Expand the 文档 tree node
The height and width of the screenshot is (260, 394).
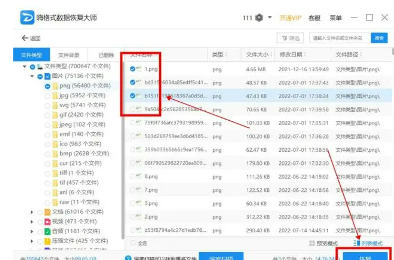[32, 212]
